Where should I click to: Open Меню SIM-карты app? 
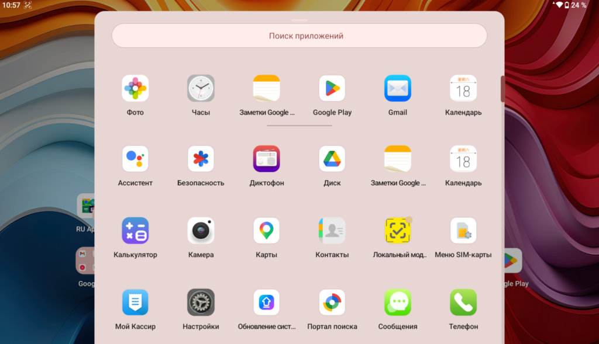tap(463, 231)
